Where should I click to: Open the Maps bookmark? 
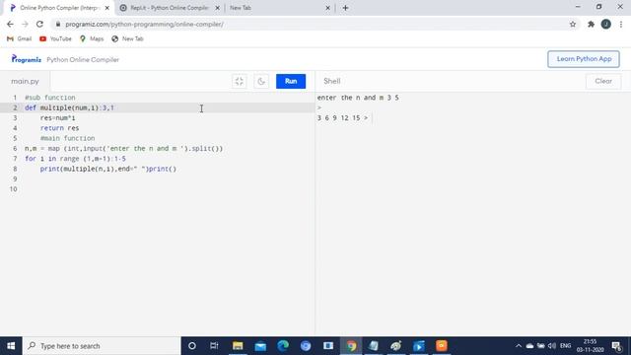coord(92,38)
